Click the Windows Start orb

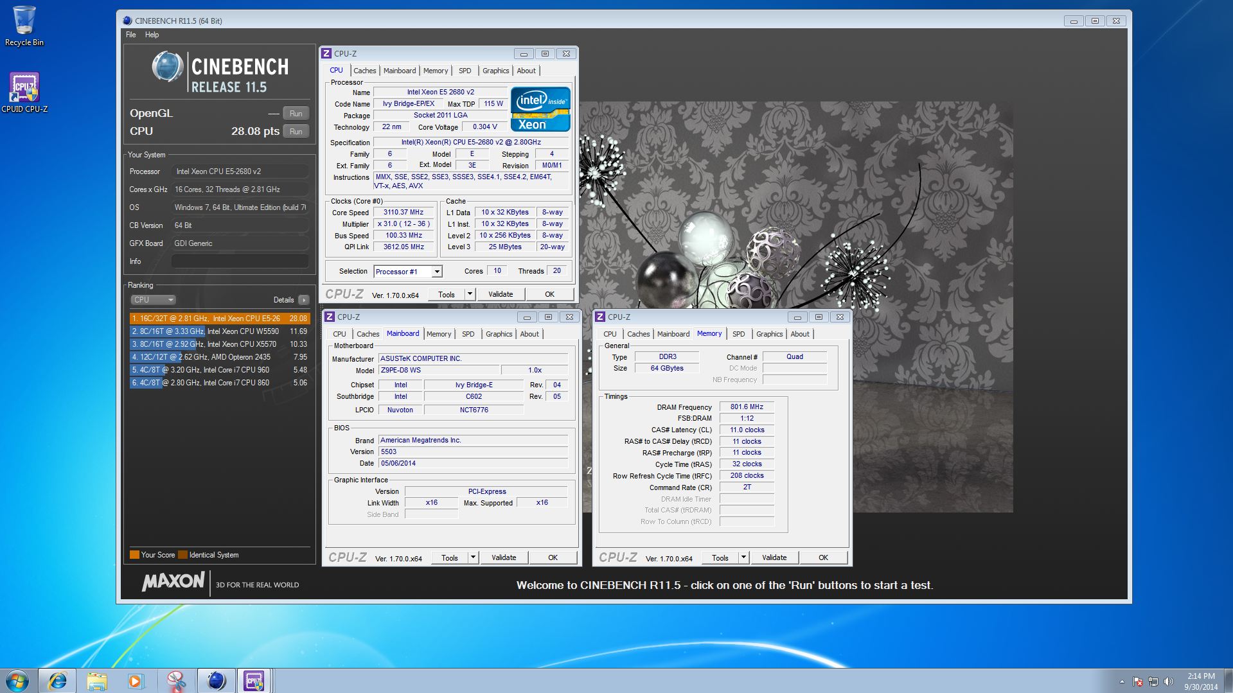pyautogui.click(x=17, y=681)
